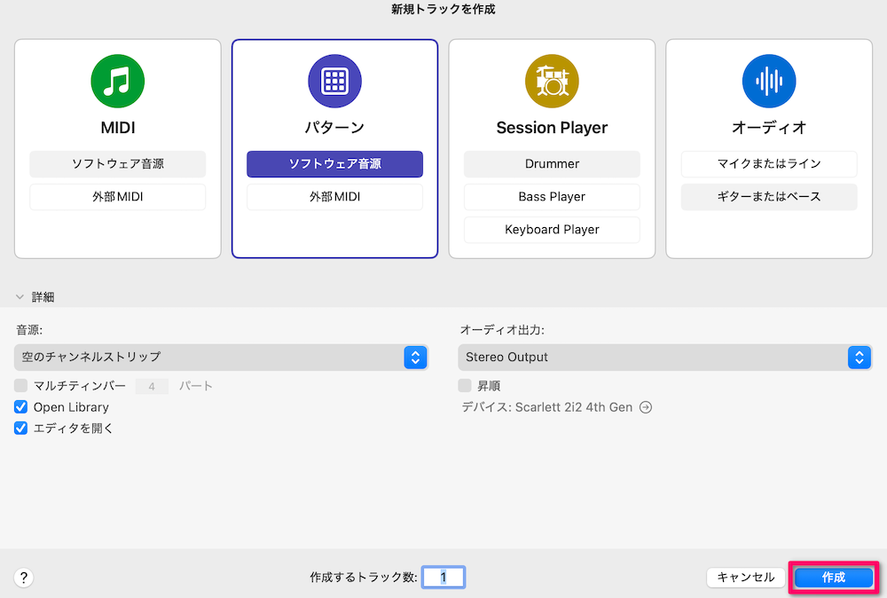Click the 作成 button
Image resolution: width=887 pixels, height=598 pixels.
point(833,578)
